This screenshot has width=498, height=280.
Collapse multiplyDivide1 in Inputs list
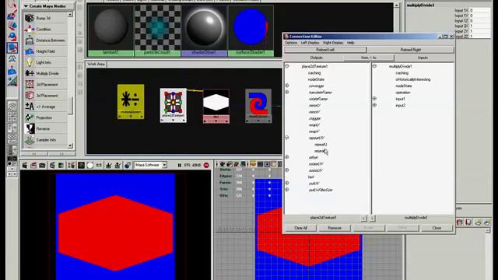pos(374,66)
